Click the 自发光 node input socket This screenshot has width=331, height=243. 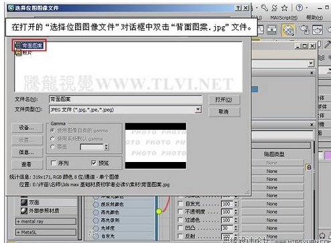96,236
